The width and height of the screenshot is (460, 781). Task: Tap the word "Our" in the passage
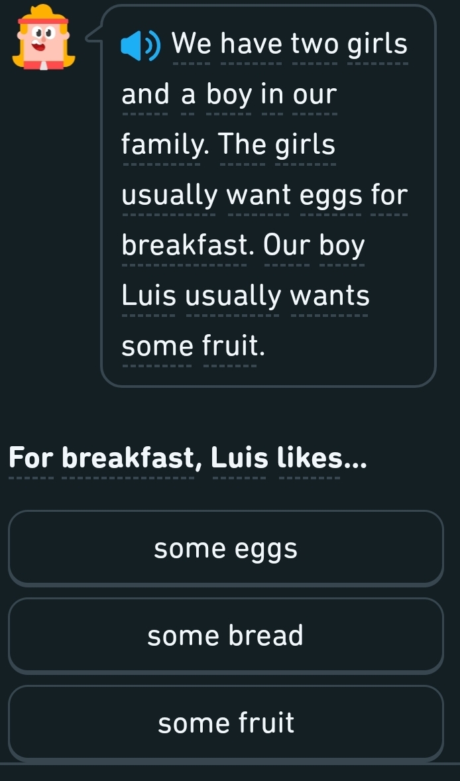tap(286, 246)
